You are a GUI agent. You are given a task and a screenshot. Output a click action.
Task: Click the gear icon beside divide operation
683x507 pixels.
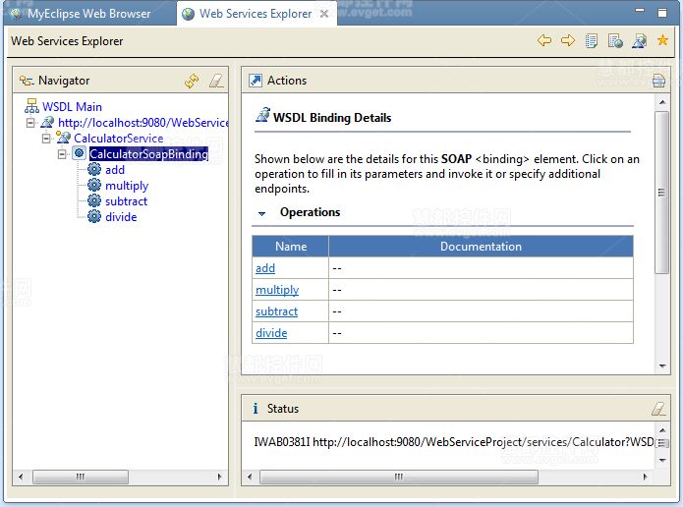94,216
